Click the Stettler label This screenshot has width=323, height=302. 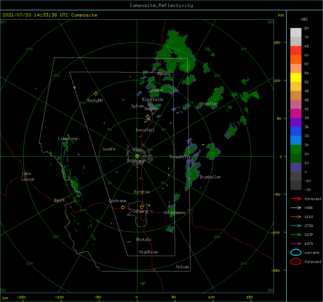pyautogui.click(x=209, y=104)
